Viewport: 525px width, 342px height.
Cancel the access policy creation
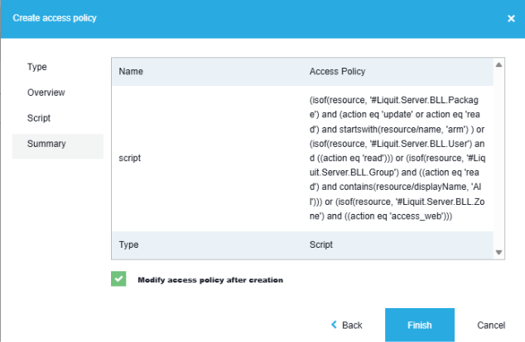tap(491, 325)
